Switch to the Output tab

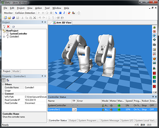[73, 121]
